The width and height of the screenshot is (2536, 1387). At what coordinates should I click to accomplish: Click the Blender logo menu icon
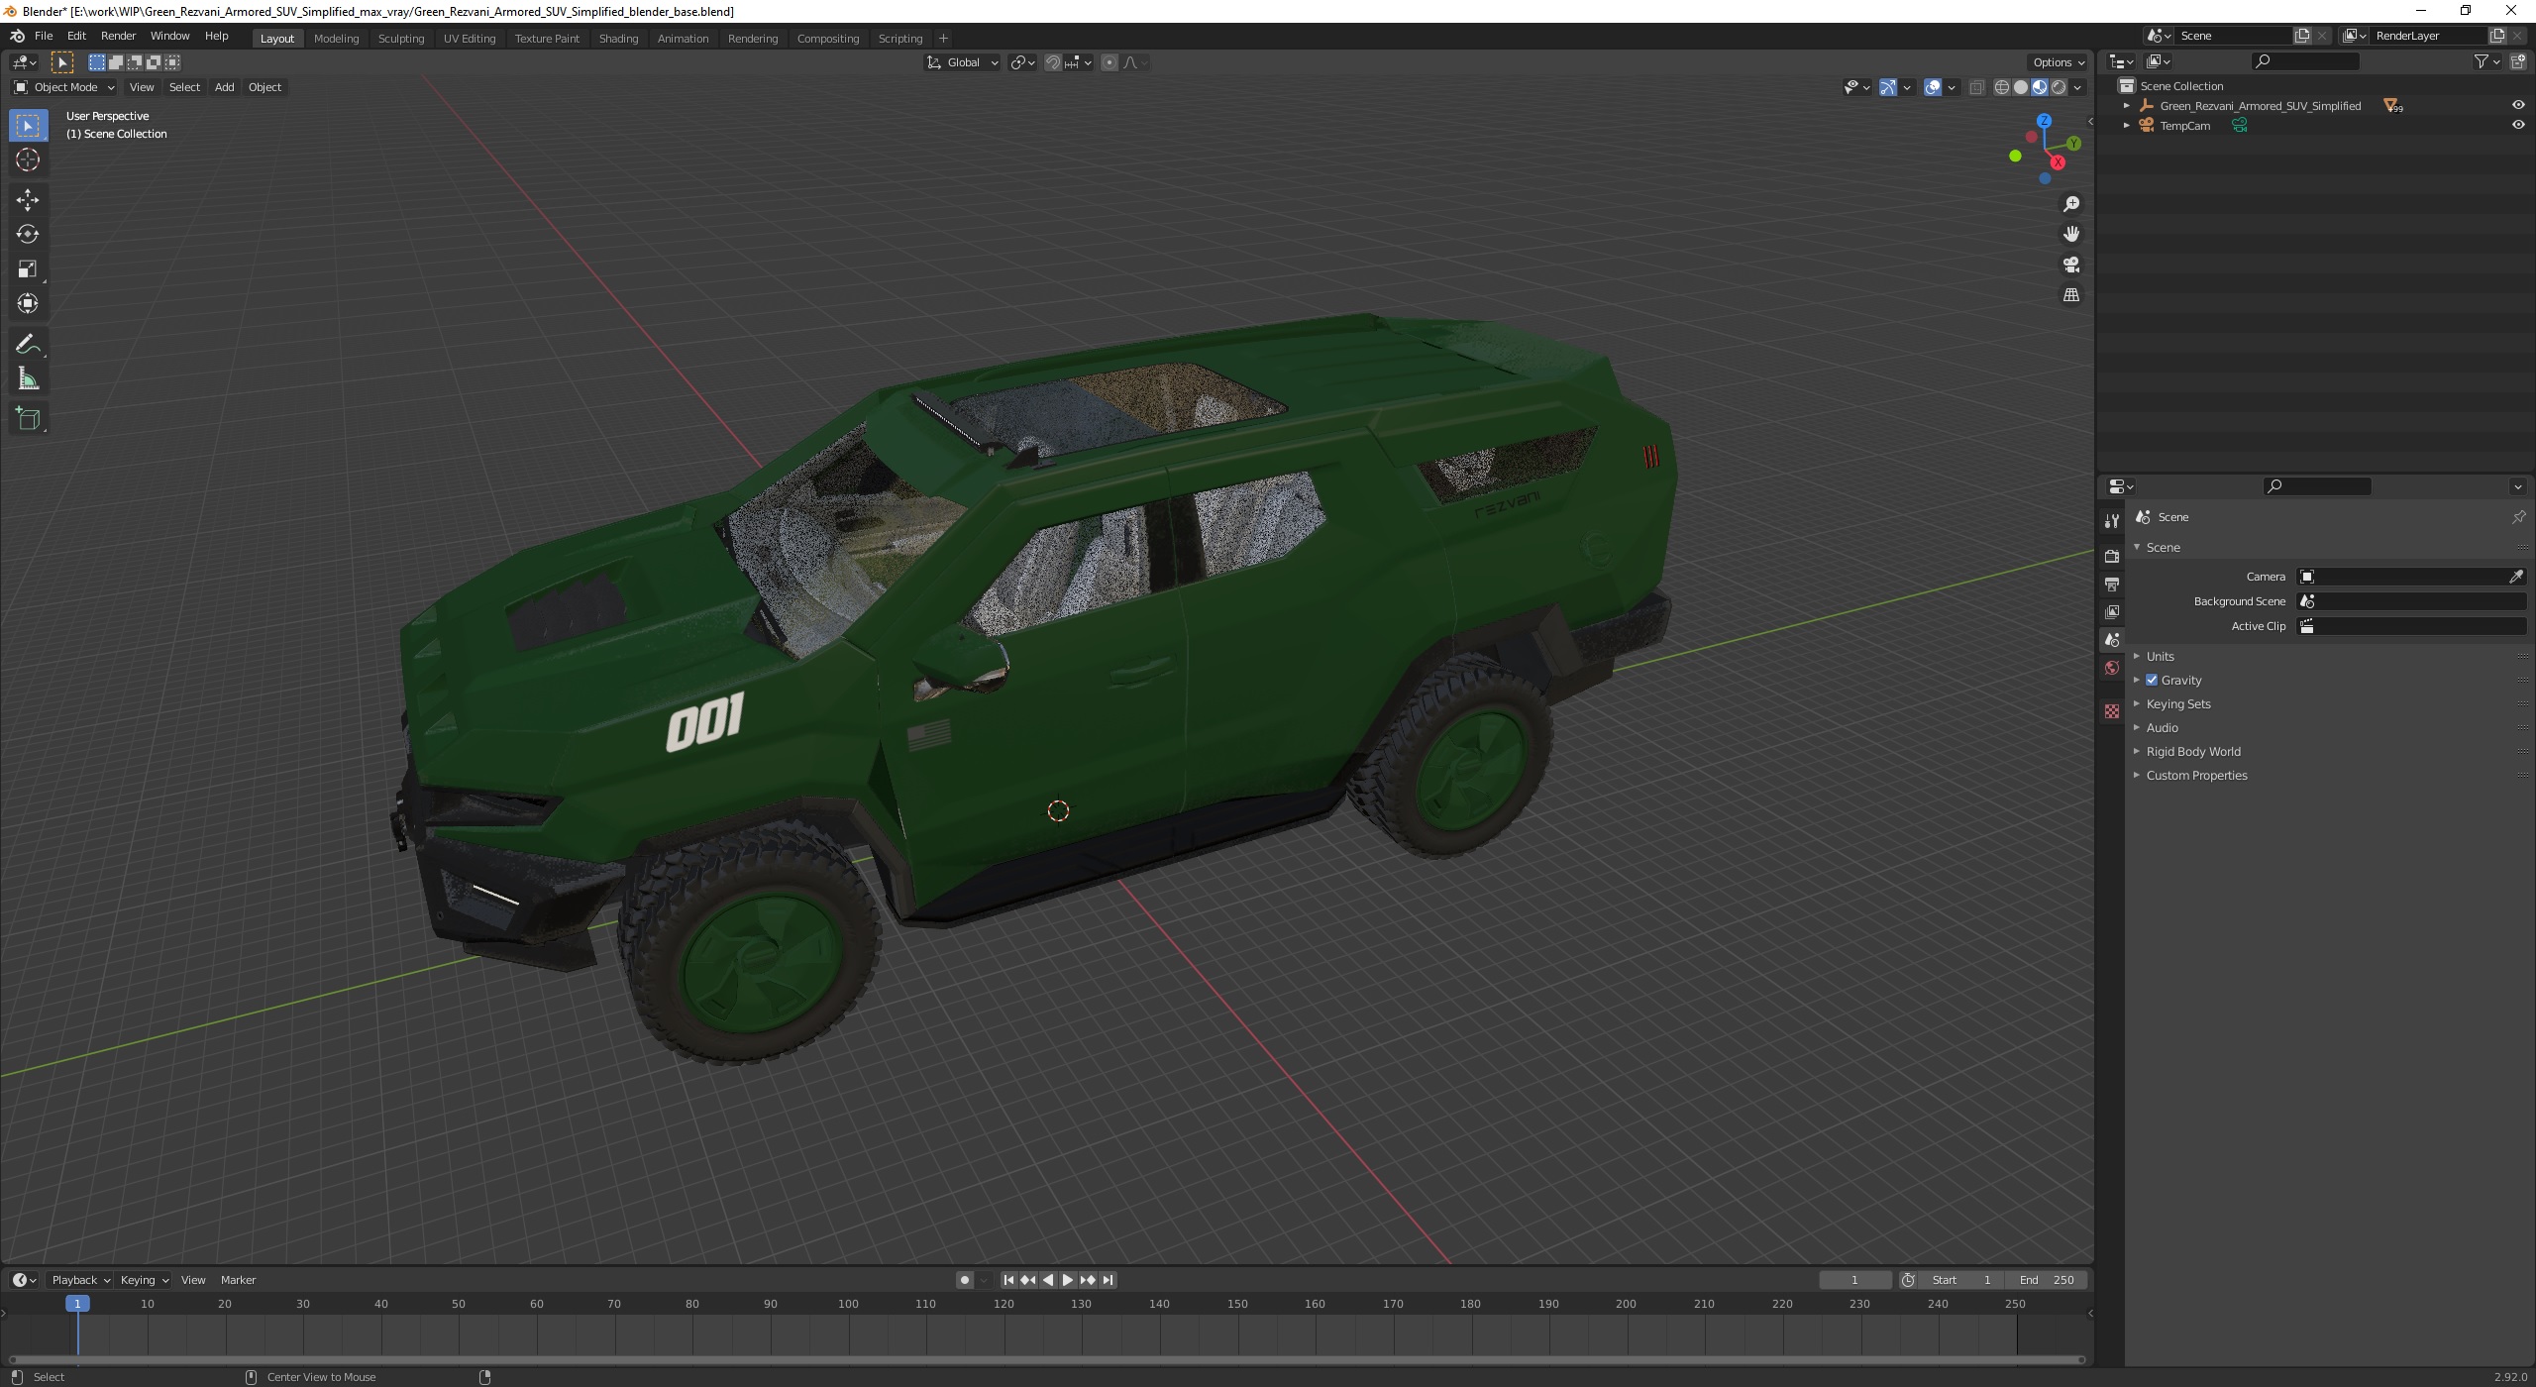click(18, 36)
